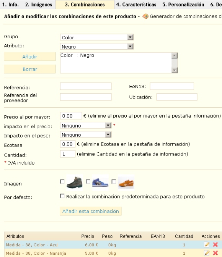
Task: Check the box next to the hiking boot image
Action: click(62, 182)
